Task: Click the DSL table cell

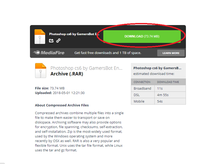Action: [143, 95]
